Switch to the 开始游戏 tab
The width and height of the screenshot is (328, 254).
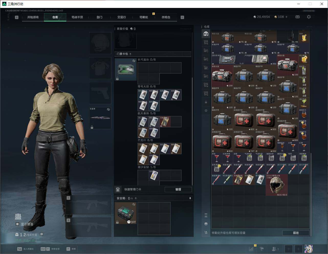coord(33,17)
